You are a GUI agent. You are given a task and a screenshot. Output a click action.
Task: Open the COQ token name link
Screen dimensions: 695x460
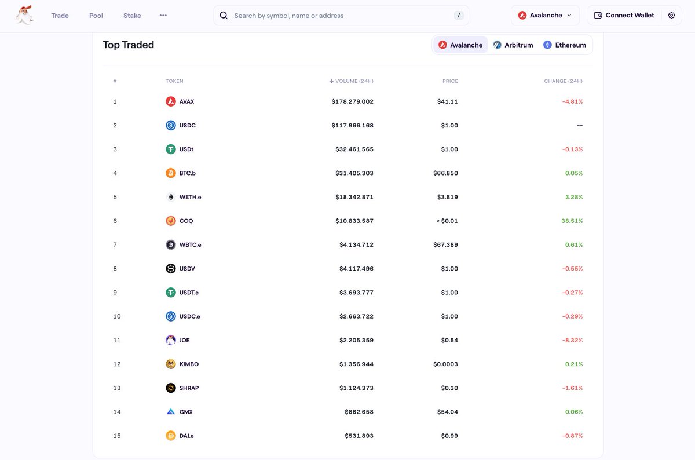pyautogui.click(x=186, y=221)
